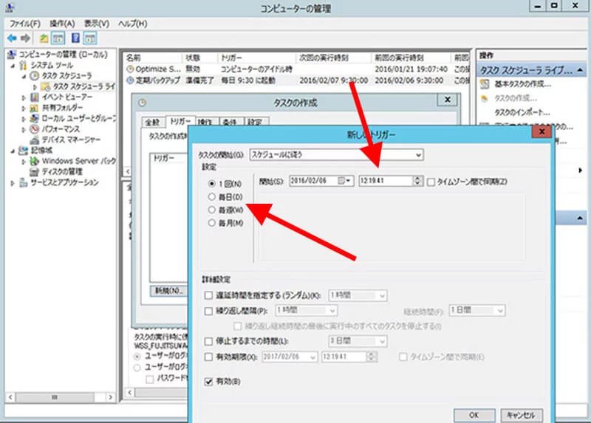This screenshot has width=591, height=423.
Task: Select the パフォーマンス tree icon
Action: [34, 128]
